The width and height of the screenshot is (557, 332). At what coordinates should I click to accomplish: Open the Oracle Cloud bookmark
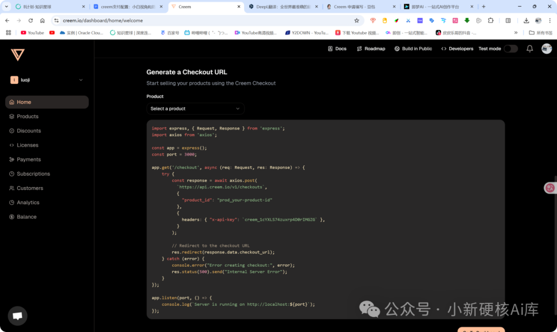click(81, 32)
